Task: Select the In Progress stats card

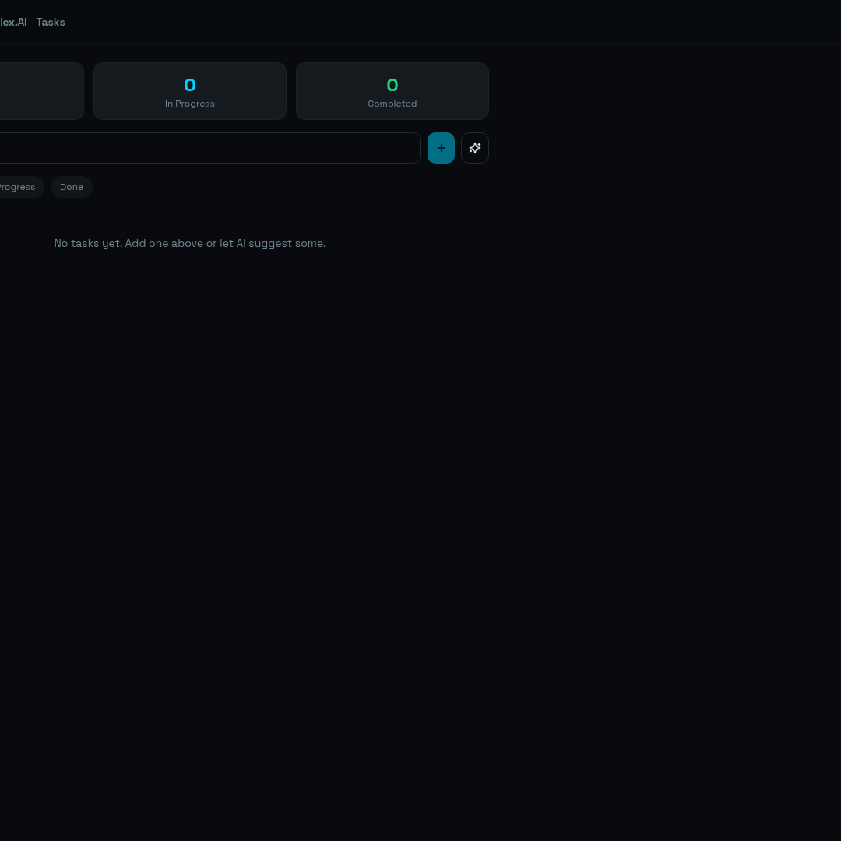Action: tap(190, 91)
